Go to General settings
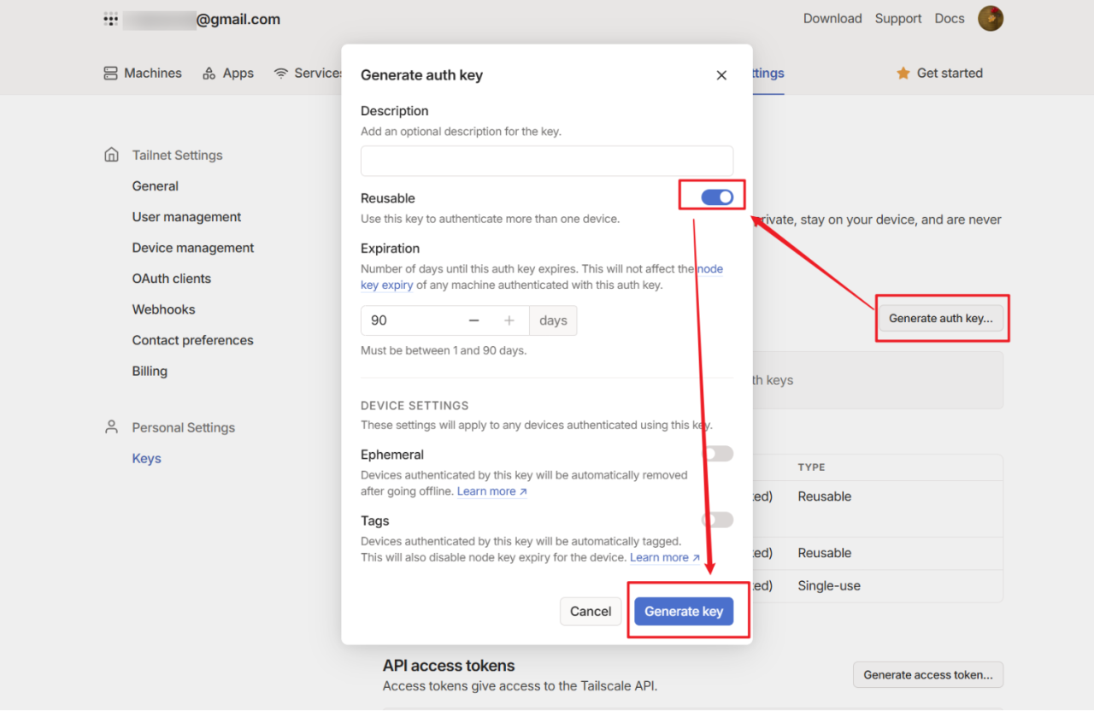 [x=156, y=186]
